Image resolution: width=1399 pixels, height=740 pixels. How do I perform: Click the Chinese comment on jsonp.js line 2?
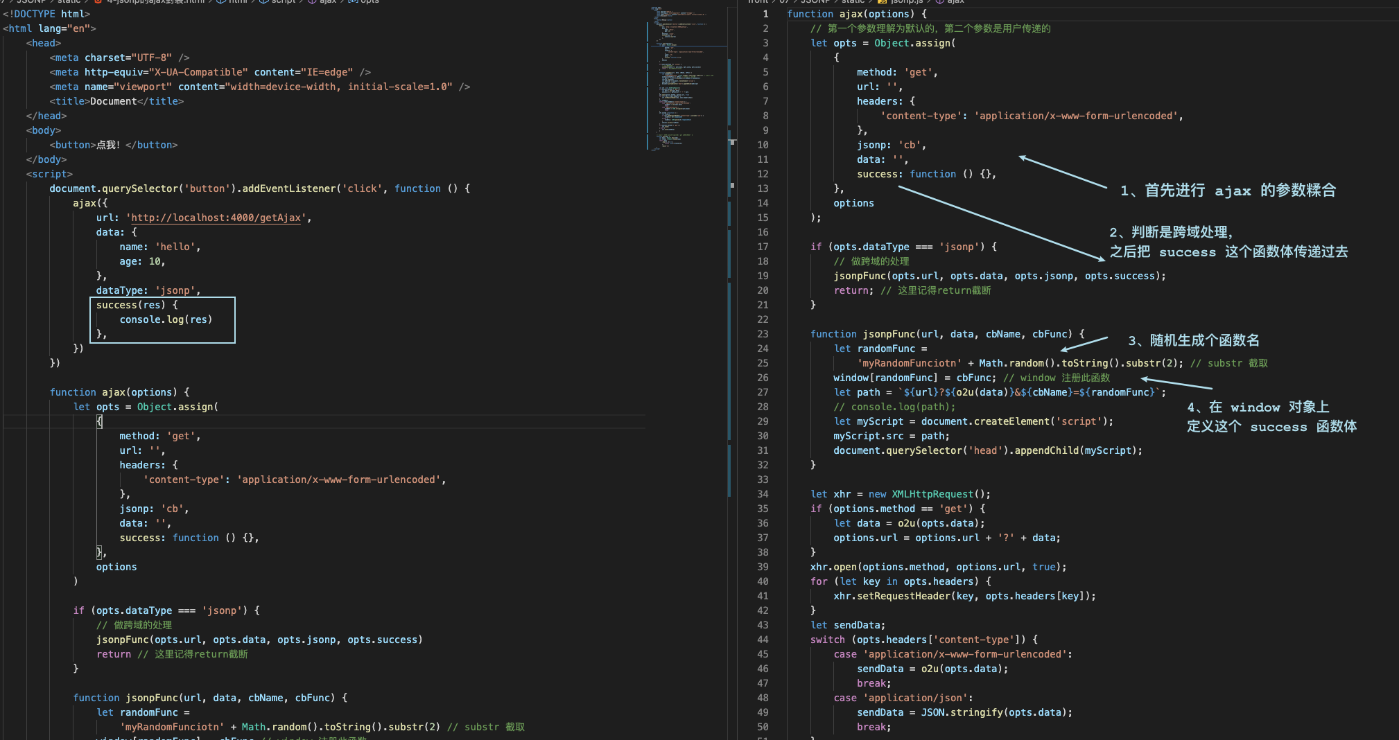[930, 28]
